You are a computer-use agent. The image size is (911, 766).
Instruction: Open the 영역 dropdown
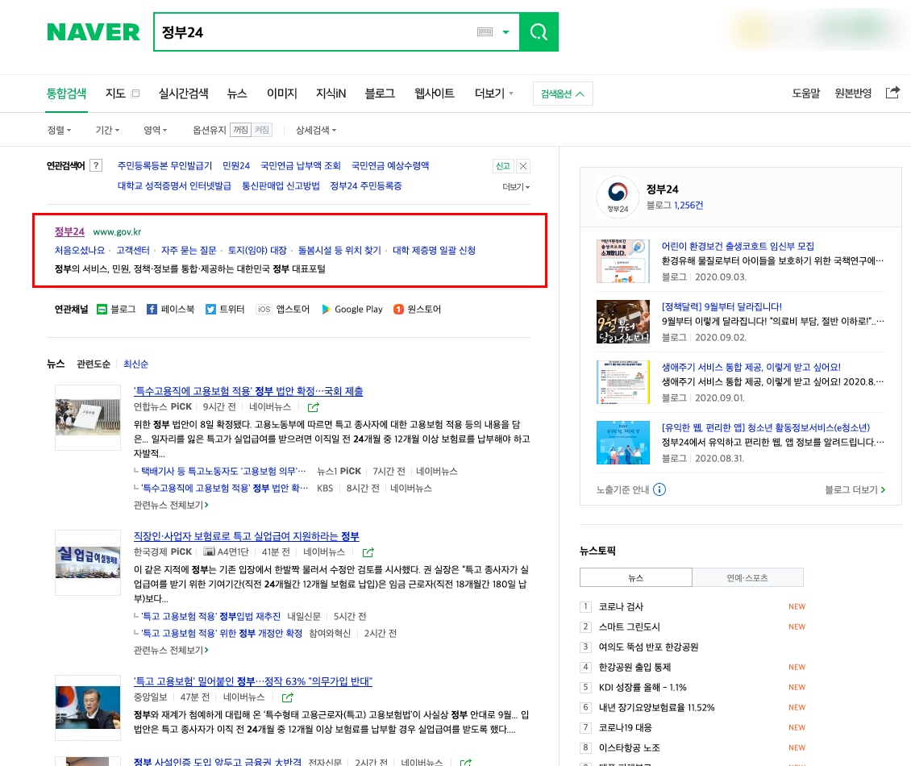155,130
